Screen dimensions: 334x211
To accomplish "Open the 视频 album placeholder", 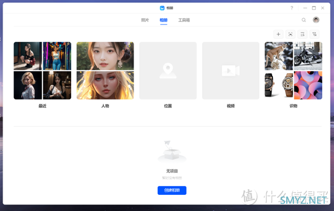I will pos(230,71).
